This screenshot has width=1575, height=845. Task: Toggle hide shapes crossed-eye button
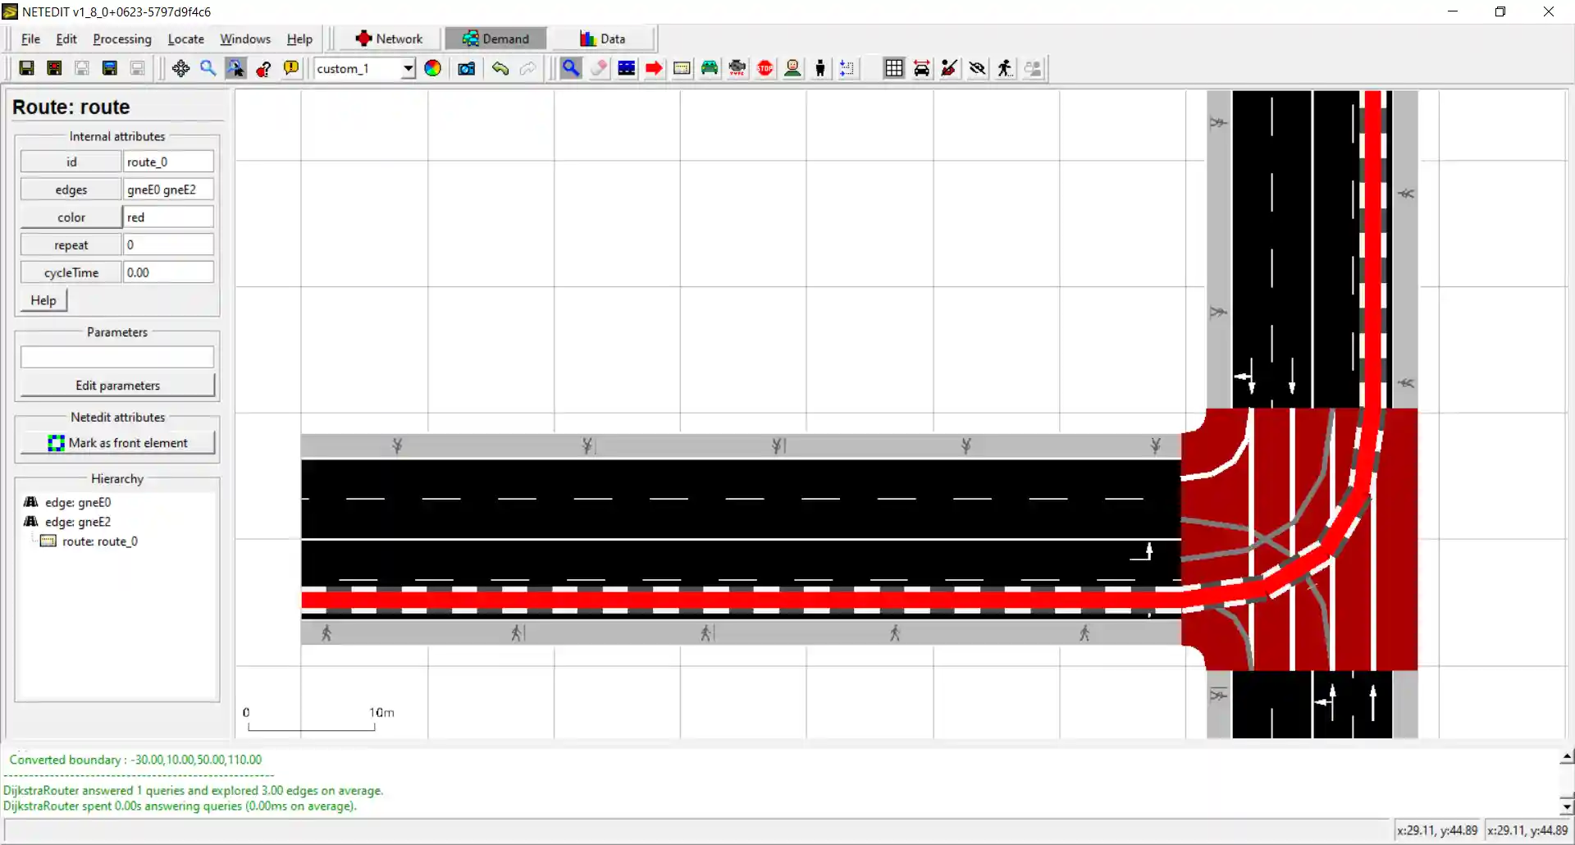(x=976, y=69)
